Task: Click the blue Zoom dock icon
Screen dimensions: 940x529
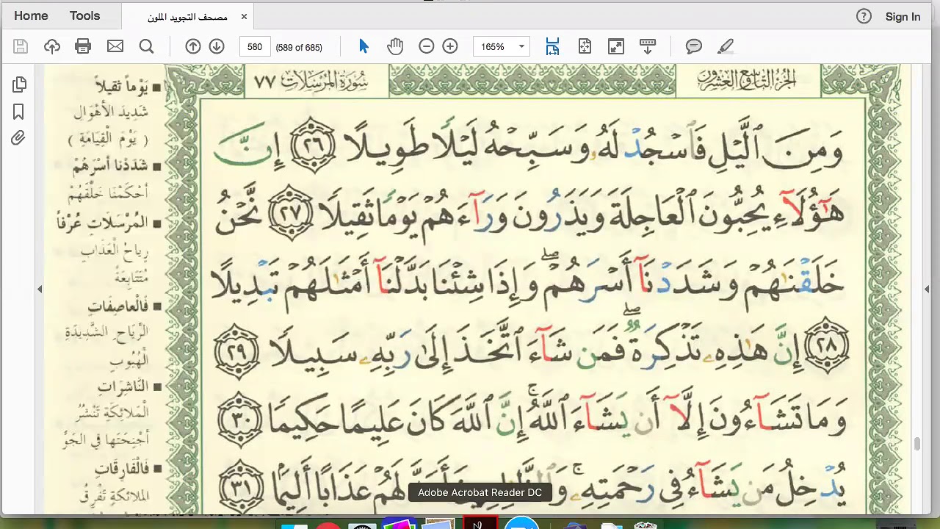Action: pyautogui.click(x=522, y=523)
